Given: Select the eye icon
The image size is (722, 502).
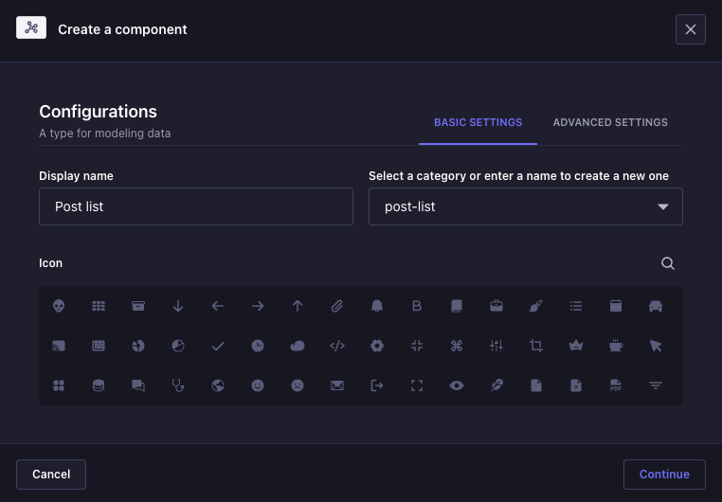Looking at the screenshot, I should [x=457, y=385].
